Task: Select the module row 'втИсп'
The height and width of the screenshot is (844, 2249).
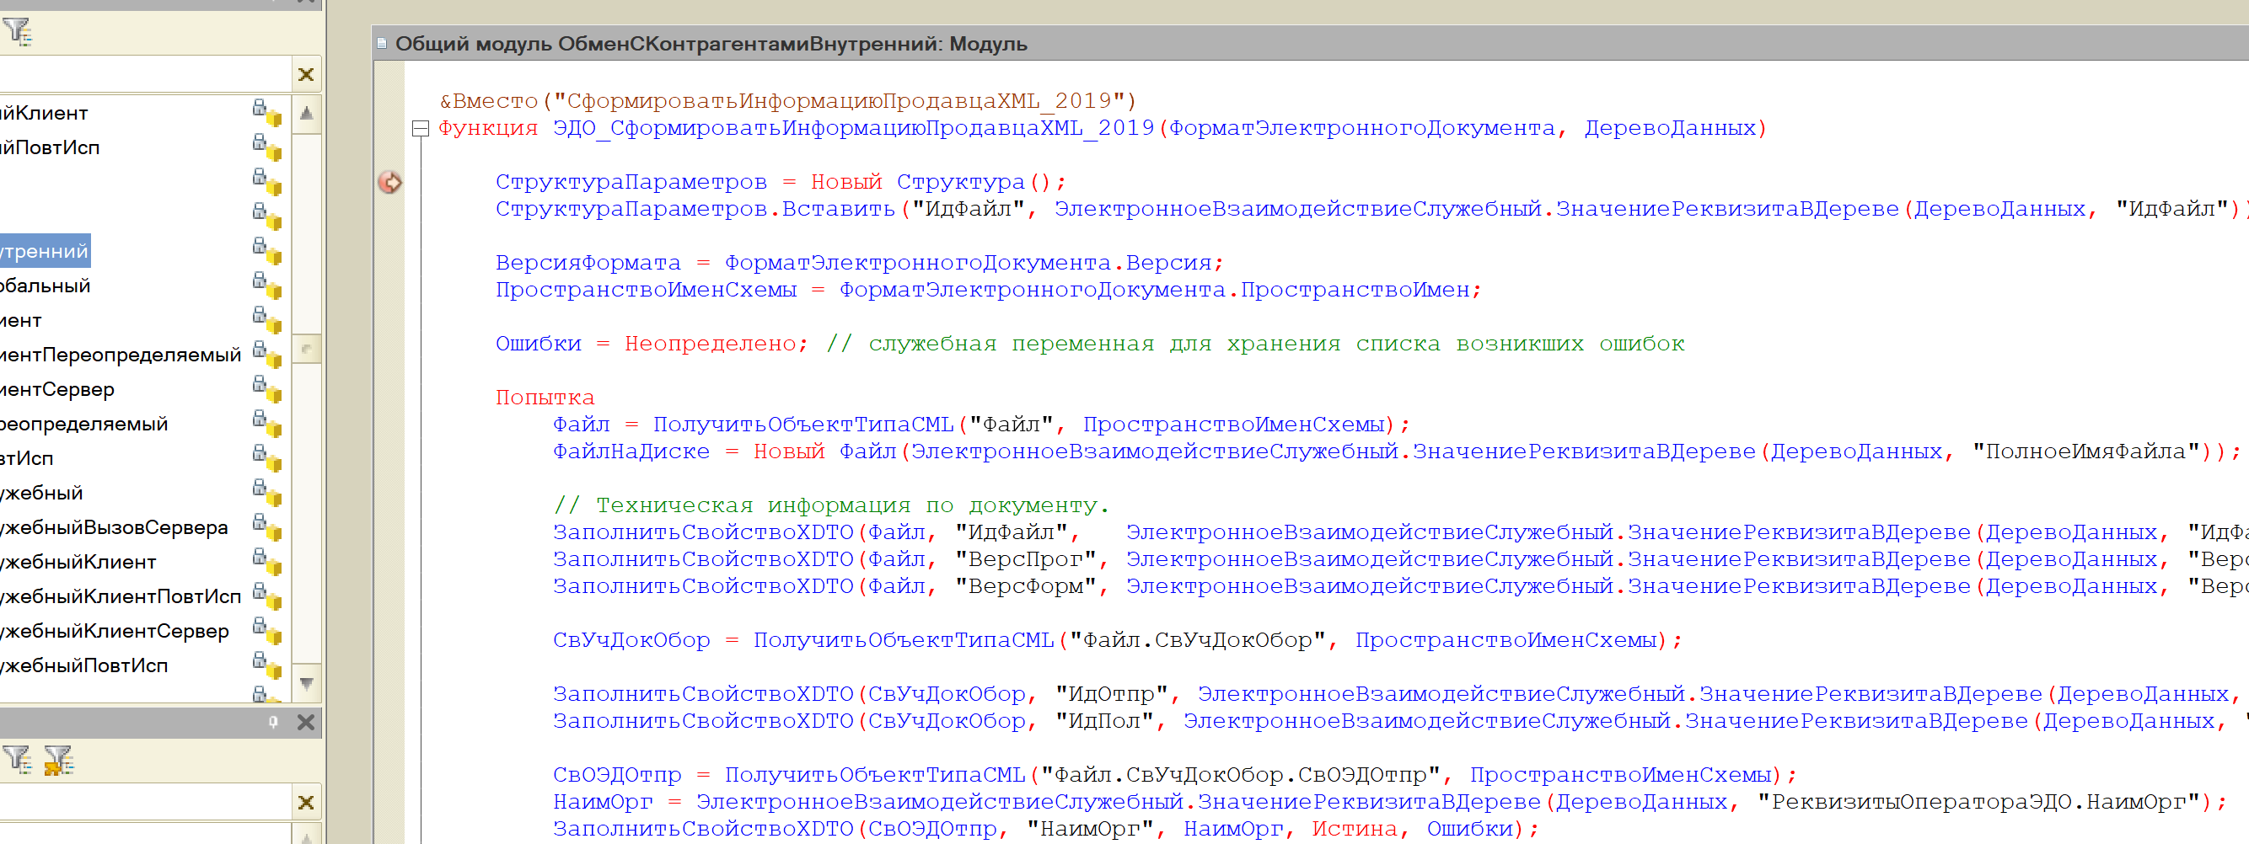Action: coord(27,459)
